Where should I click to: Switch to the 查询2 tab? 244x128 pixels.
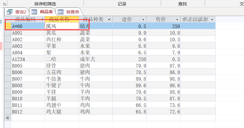(17, 12)
